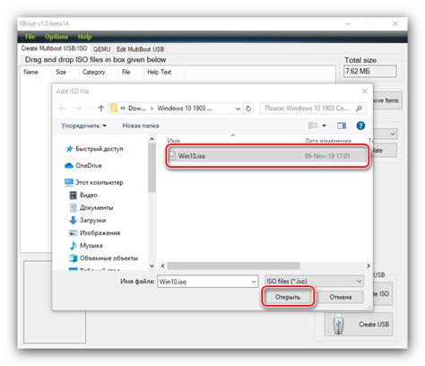Click the recent locations small arrow
The height and width of the screenshot is (366, 425).
pos(90,109)
